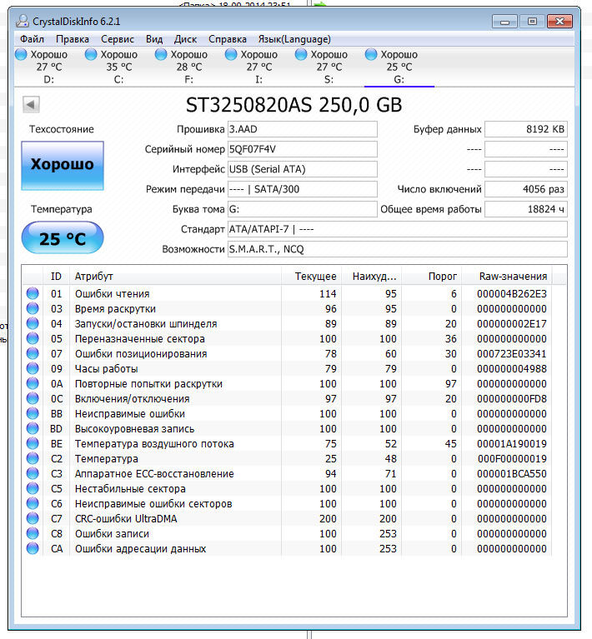Select disk D: health icon
Viewport: 592px width, 639px height.
[21, 54]
